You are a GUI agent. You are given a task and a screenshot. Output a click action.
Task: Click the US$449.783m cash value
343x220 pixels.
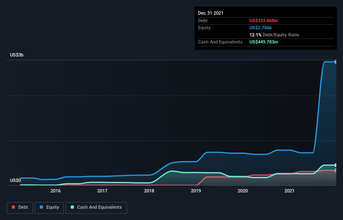tap(264, 42)
